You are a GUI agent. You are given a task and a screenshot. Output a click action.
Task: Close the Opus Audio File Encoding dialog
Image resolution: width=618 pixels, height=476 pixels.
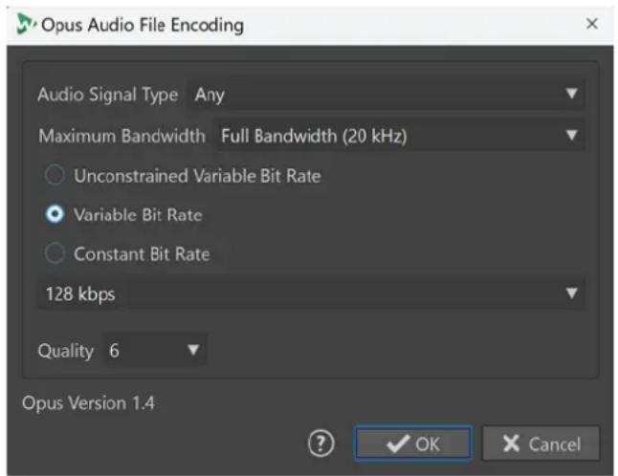(x=591, y=24)
